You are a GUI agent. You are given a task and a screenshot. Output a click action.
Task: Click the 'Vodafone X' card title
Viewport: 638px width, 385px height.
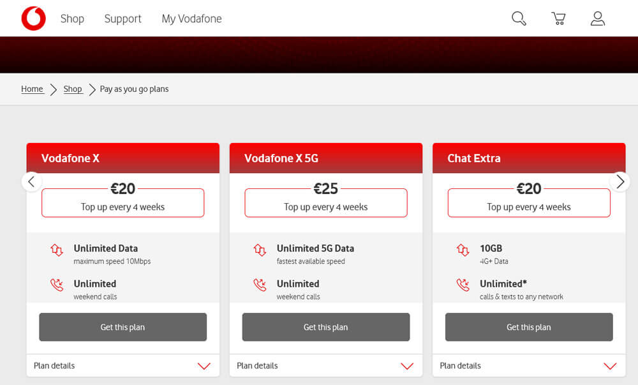70,158
